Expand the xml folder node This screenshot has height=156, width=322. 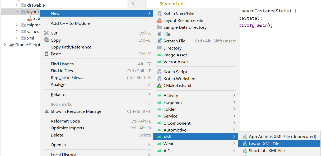coord(17,38)
